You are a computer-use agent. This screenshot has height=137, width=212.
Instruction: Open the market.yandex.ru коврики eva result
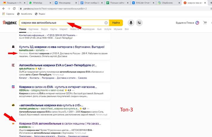click(x=51, y=105)
